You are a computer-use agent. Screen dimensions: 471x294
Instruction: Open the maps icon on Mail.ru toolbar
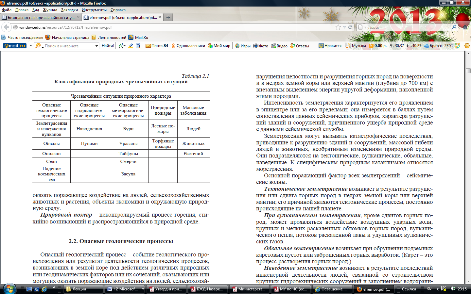pyautogui.click(x=458, y=46)
